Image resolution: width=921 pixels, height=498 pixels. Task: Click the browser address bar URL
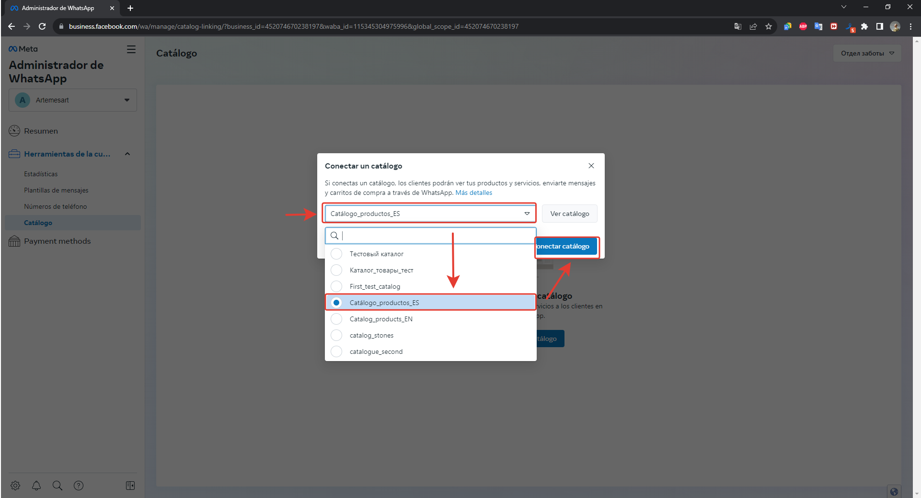click(x=293, y=26)
